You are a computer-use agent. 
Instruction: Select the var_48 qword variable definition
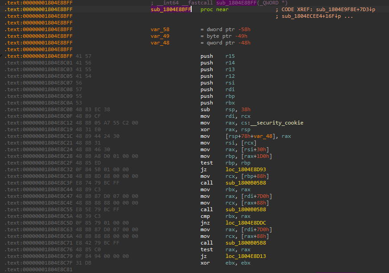(160, 43)
